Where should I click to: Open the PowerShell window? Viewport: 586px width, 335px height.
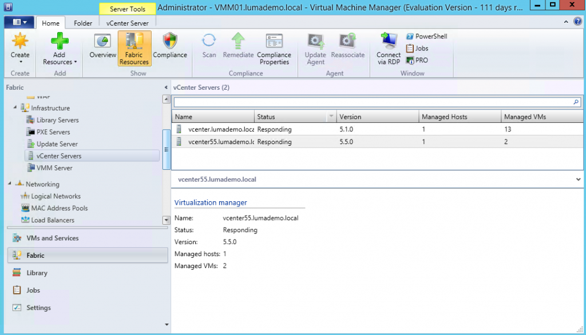(426, 36)
